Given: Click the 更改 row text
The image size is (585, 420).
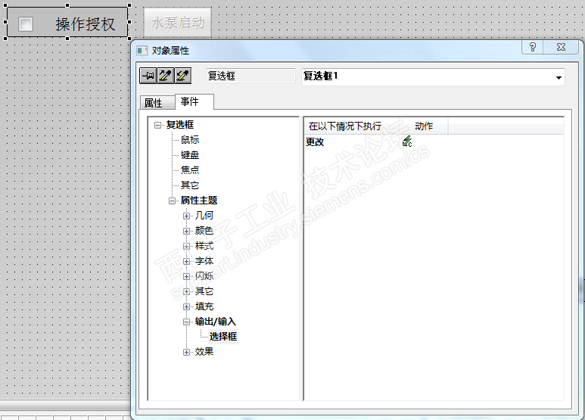Looking at the screenshot, I should (x=315, y=142).
